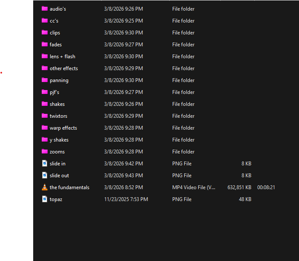This screenshot has height=261, width=299.
Task: Select the slide in file name
Action: pyautogui.click(x=57, y=164)
